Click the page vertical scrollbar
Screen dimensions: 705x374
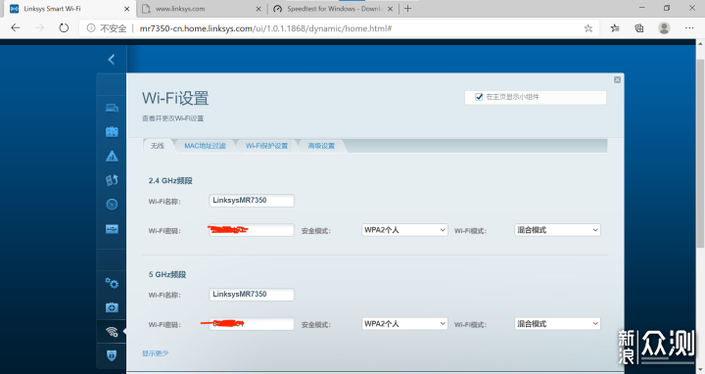pyautogui.click(x=700, y=153)
